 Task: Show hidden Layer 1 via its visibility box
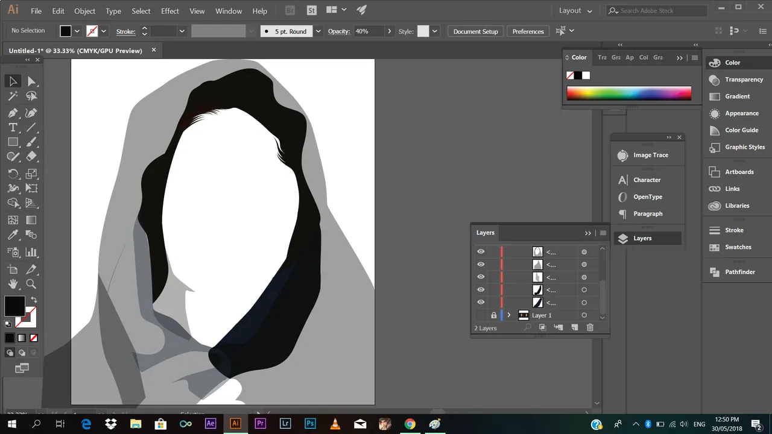click(x=481, y=315)
